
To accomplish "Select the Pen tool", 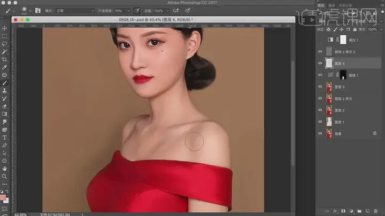I will click(x=4, y=146).
